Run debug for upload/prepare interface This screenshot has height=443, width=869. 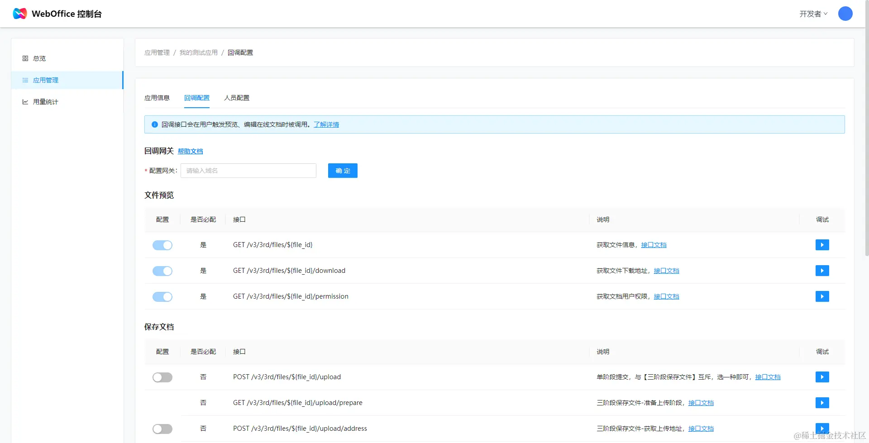pos(822,403)
